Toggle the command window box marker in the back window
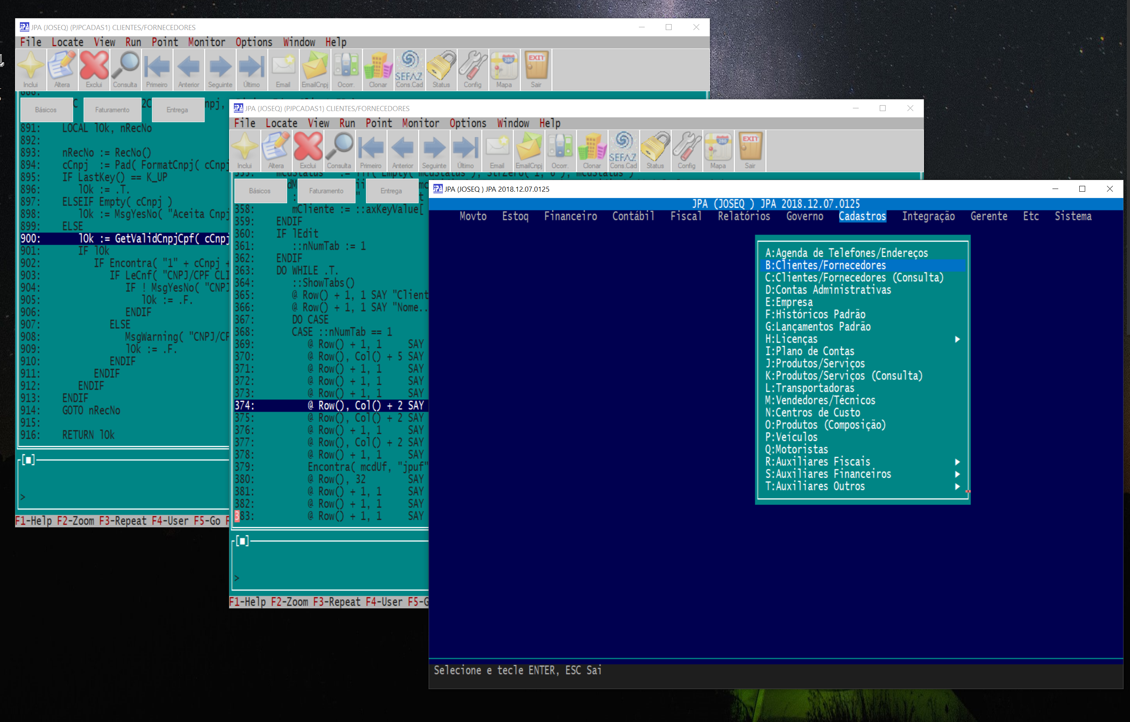 point(28,460)
